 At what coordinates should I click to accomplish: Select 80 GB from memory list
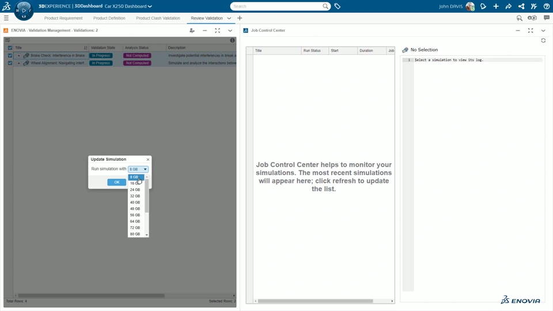(136, 234)
